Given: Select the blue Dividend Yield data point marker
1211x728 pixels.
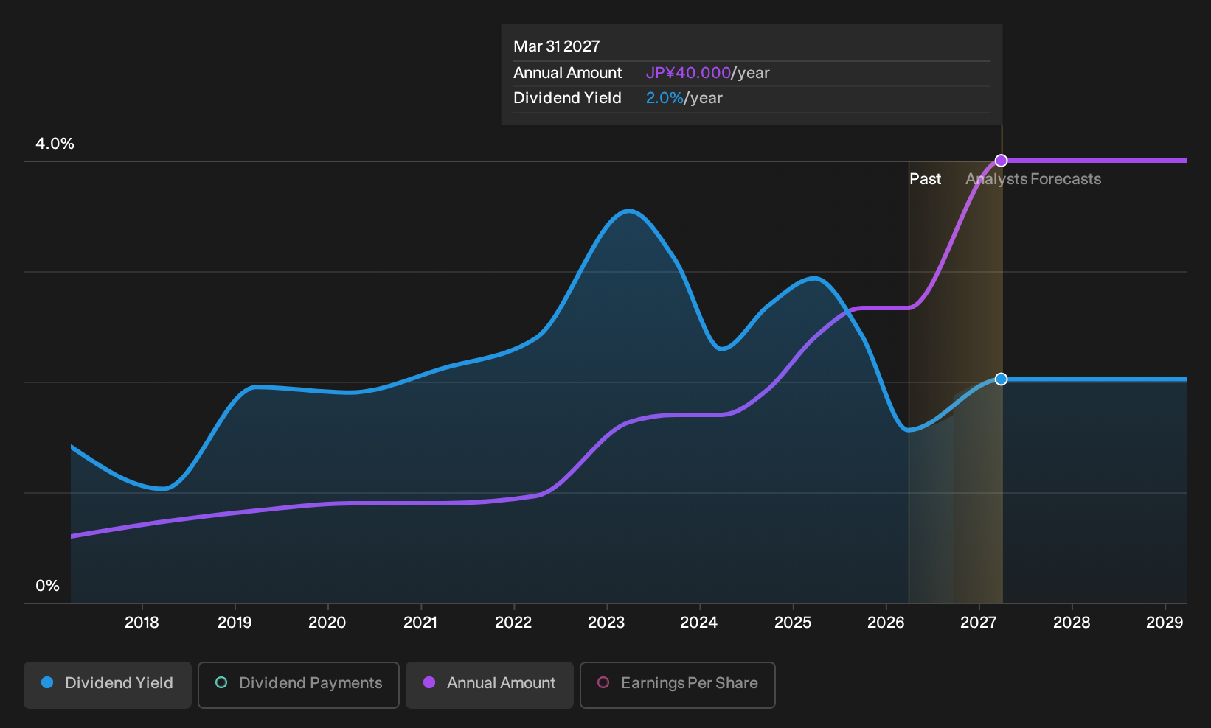Looking at the screenshot, I should [x=1001, y=379].
